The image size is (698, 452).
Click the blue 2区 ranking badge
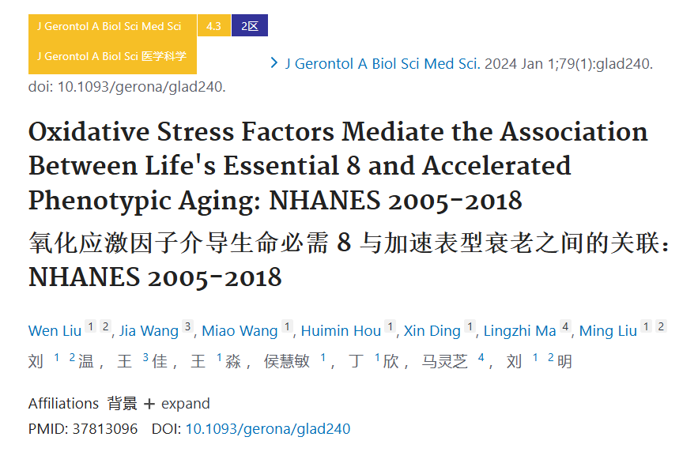250,26
